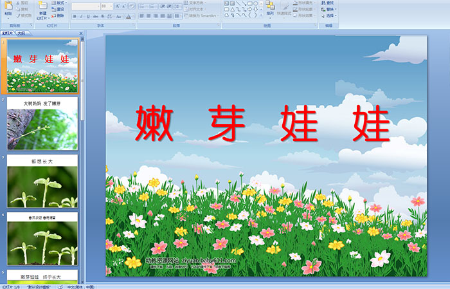
Task: Select the Right Arrow shape
Action: click(249, 9)
